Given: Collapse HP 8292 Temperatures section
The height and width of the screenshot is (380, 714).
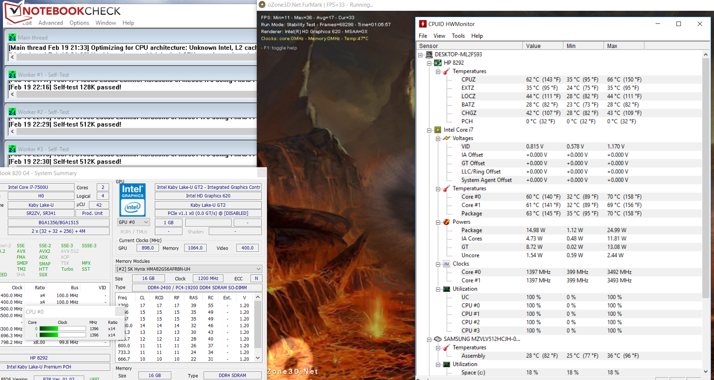Looking at the screenshot, I should (x=438, y=71).
